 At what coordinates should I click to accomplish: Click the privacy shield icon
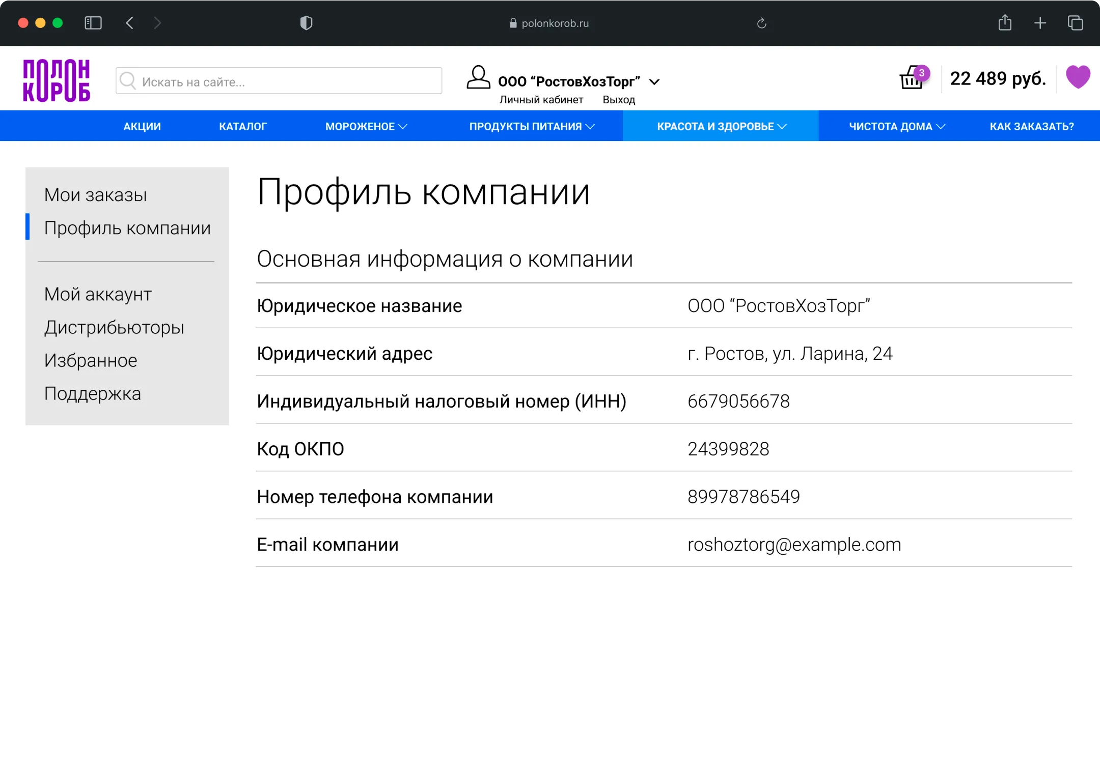[x=306, y=23]
